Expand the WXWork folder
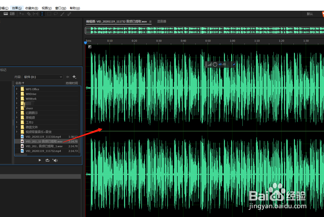 (17, 98)
